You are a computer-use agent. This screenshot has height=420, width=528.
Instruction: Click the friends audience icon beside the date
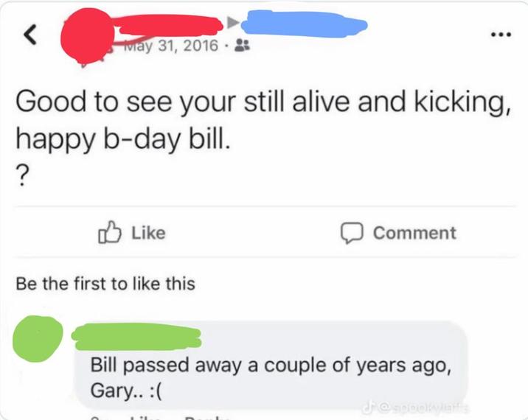(242, 45)
